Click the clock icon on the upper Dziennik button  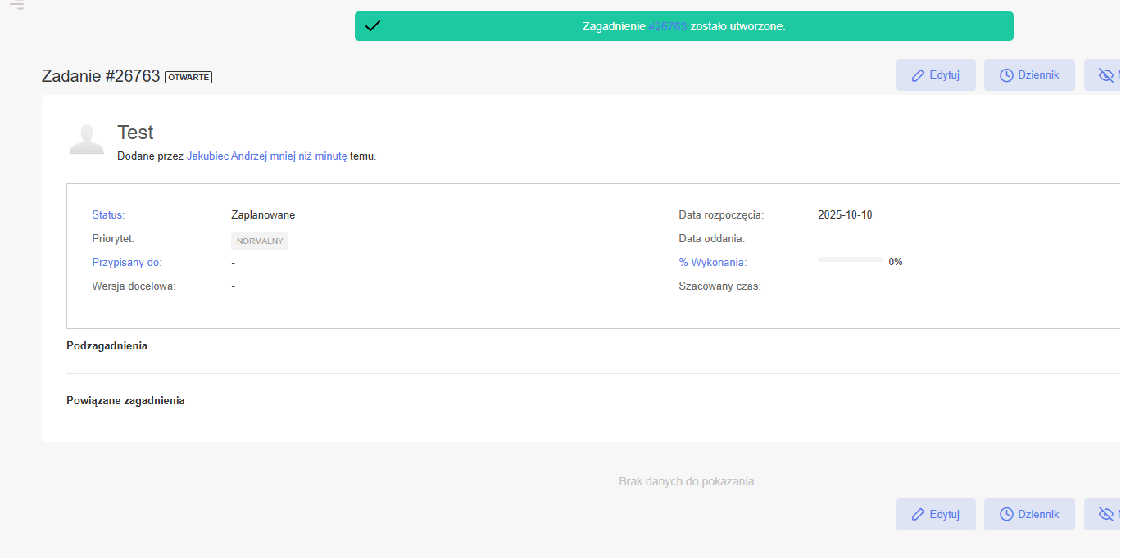click(x=1006, y=74)
